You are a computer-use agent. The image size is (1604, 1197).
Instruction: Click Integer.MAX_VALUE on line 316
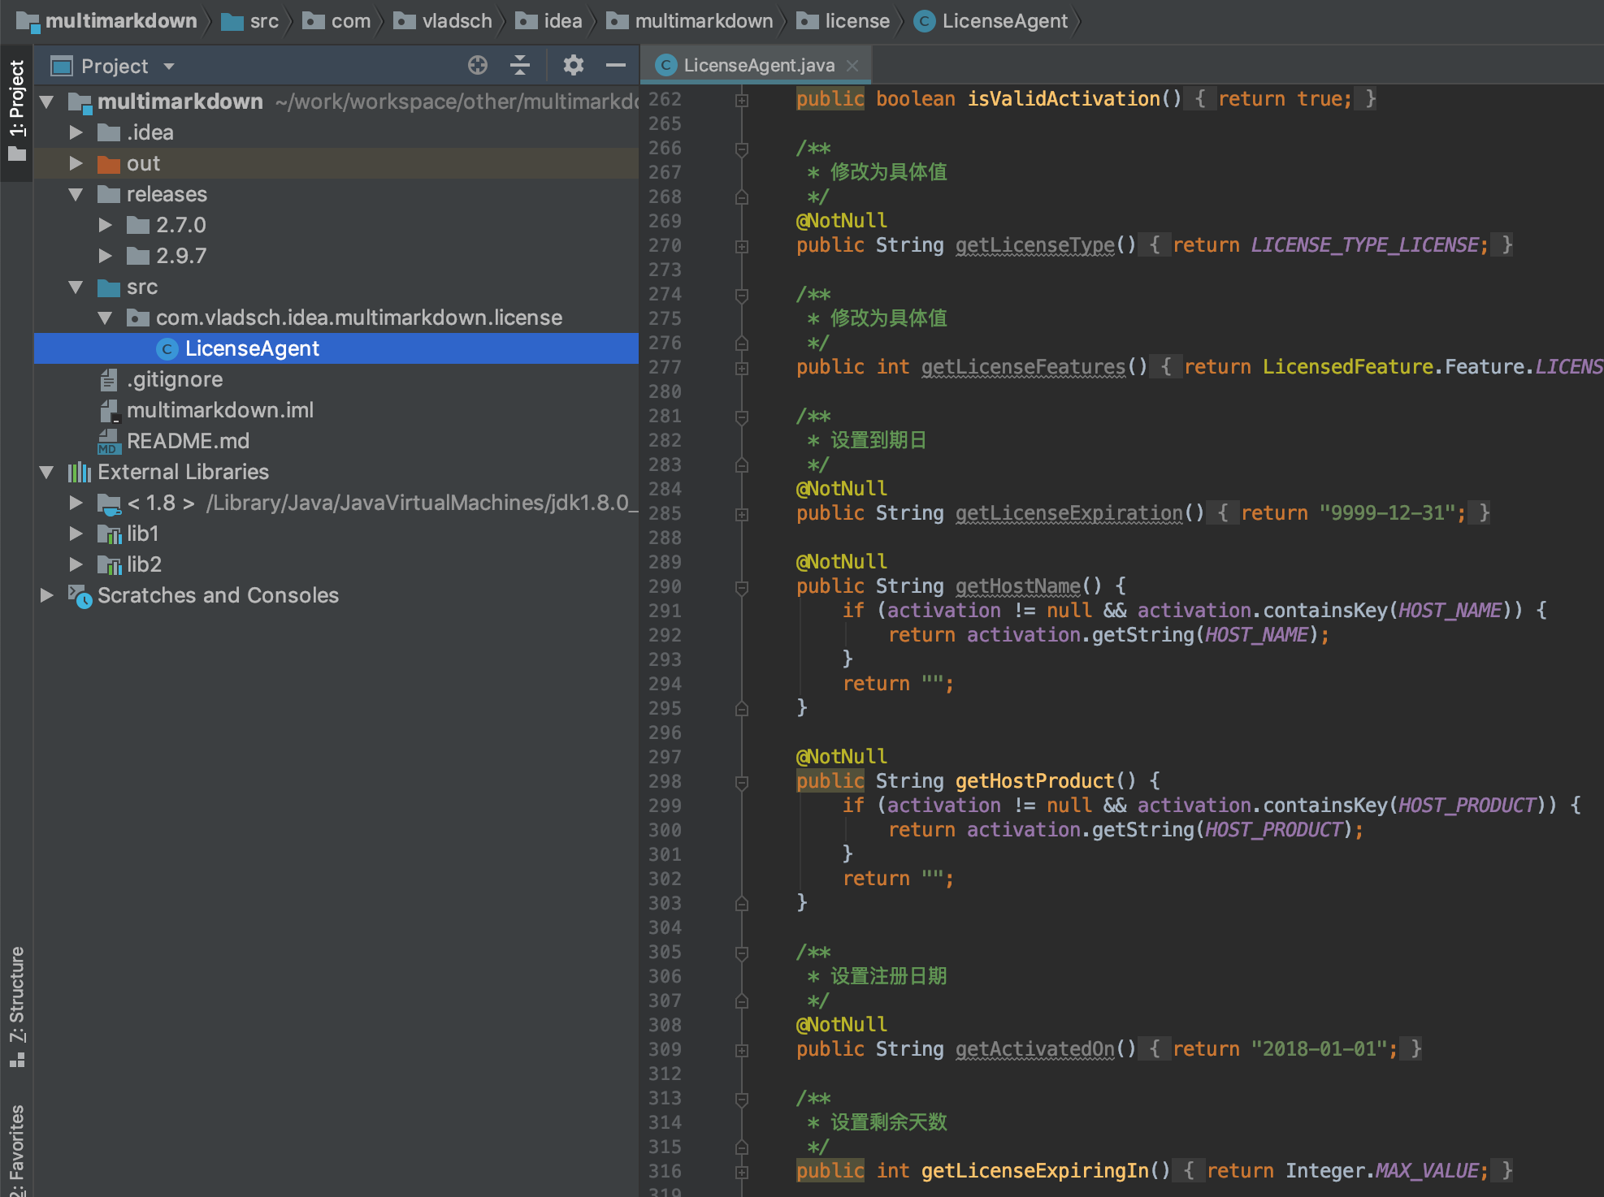click(1381, 1171)
